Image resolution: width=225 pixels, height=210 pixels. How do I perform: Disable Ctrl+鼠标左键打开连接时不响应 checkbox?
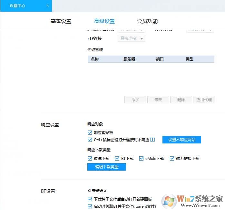point(90,140)
